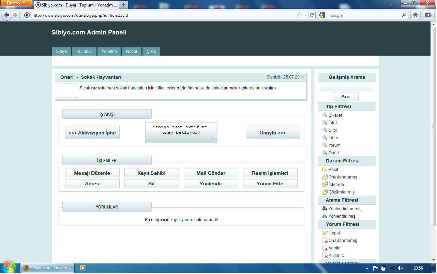Click the Sil button
This screenshot has width=437, height=274.
coord(152,184)
